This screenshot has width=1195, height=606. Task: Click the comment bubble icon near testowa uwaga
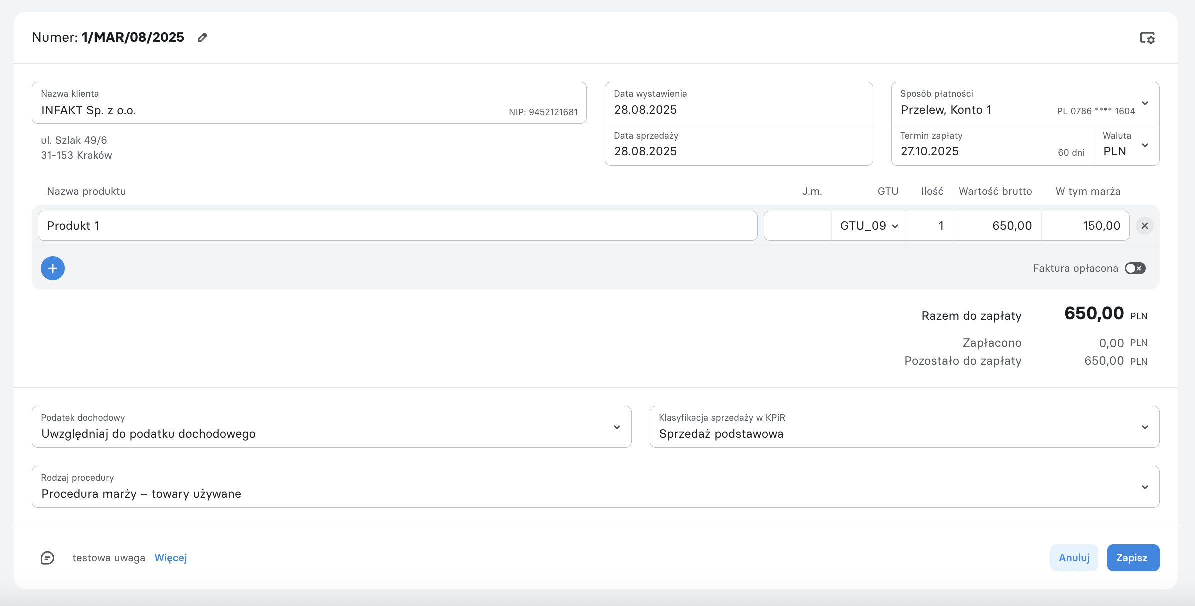pyautogui.click(x=47, y=558)
